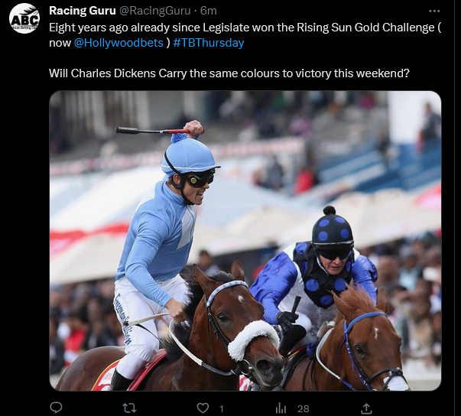Click the reply speech bubble icon
Viewport: 461px width, 416px height.
tap(56, 408)
